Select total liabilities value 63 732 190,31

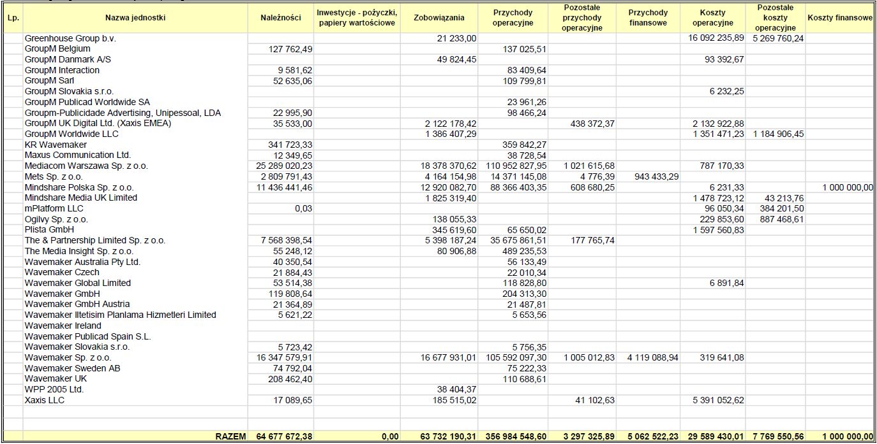click(448, 436)
